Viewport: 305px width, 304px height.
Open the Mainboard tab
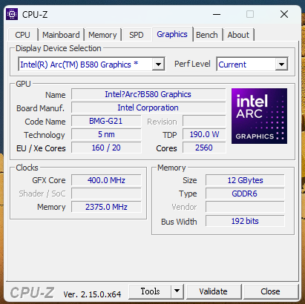coord(61,35)
